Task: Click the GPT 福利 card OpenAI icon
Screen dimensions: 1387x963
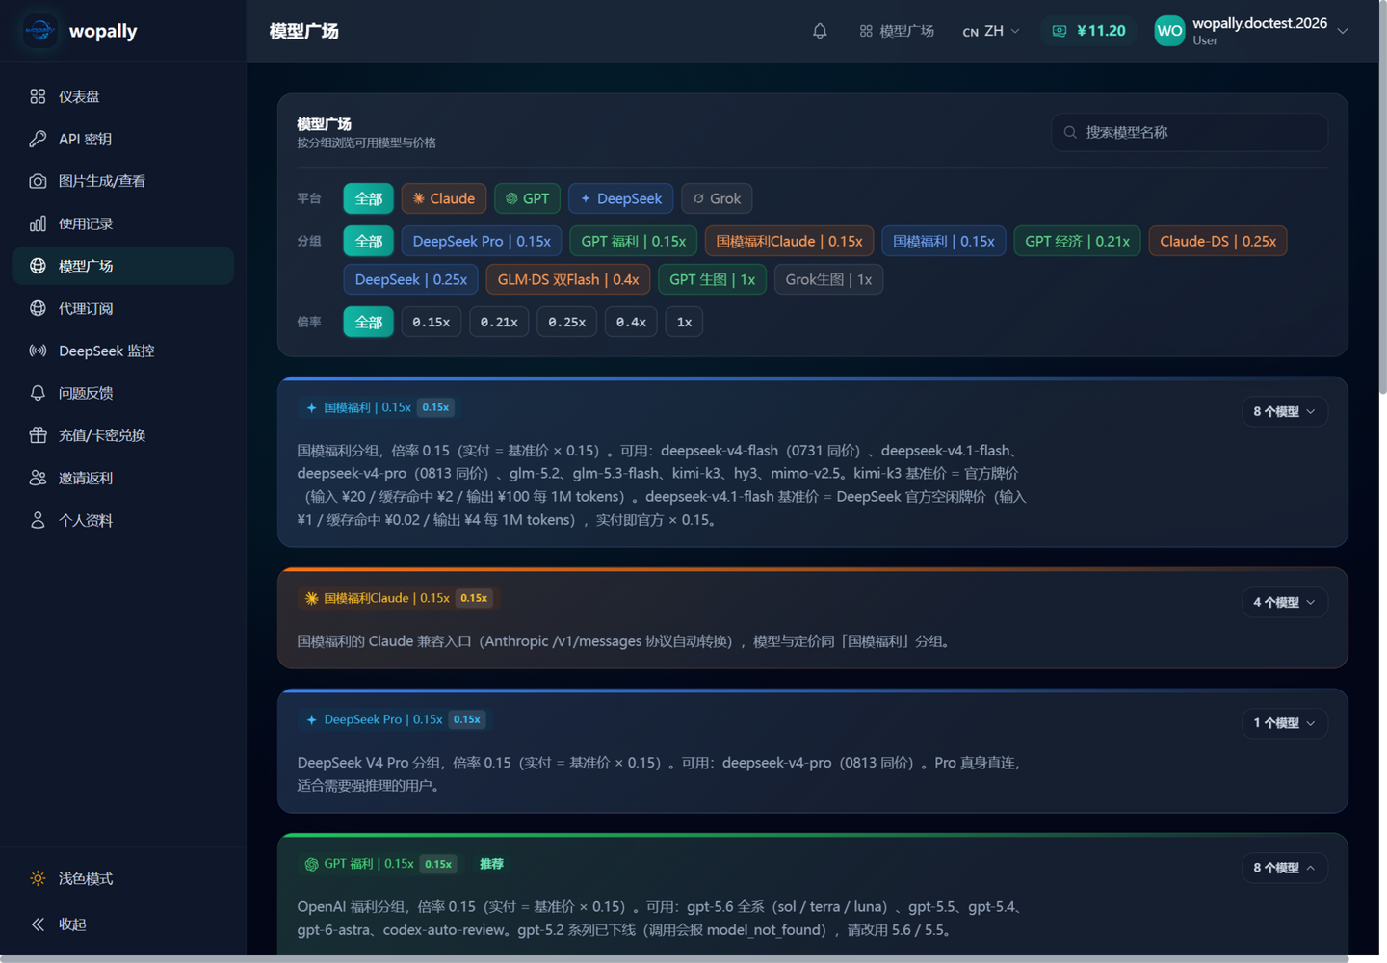Action: (x=311, y=864)
